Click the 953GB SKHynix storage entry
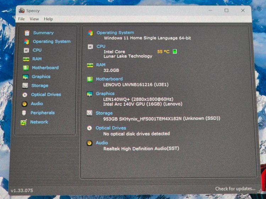This screenshot has height=199, width=266. tap(162, 119)
